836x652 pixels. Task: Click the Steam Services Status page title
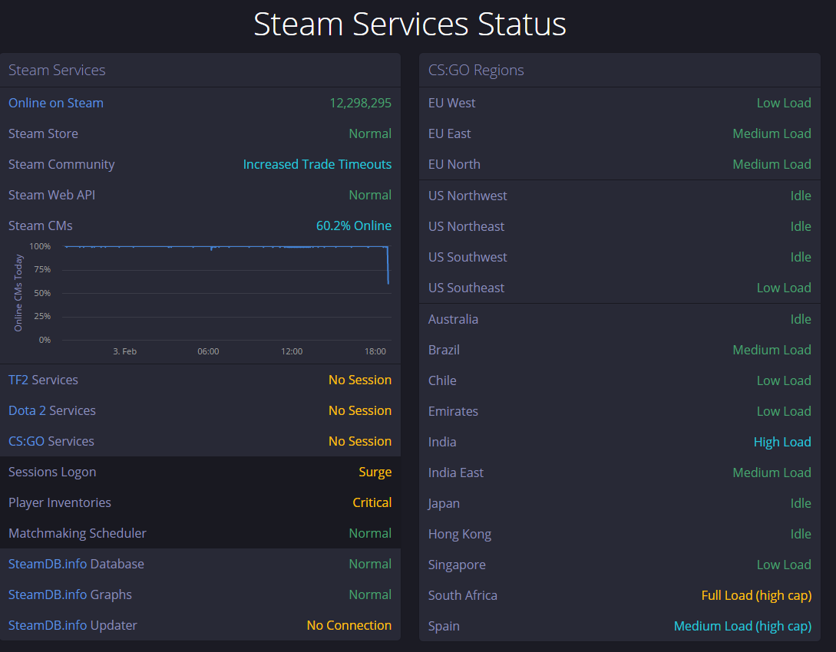409,24
